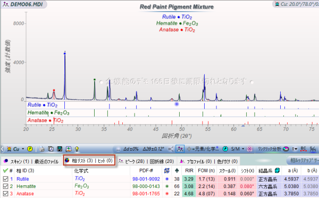The image size is (319, 198).
Task: Click the FOM (n) column header
Action: point(206,170)
